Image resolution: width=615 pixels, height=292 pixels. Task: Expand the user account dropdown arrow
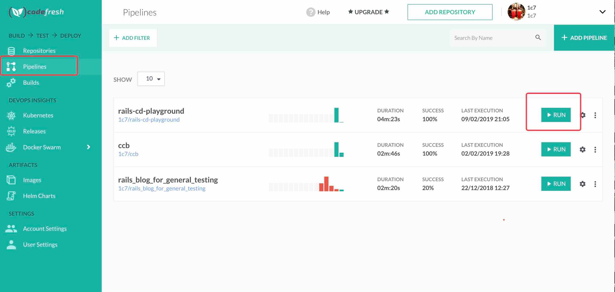coord(602,12)
